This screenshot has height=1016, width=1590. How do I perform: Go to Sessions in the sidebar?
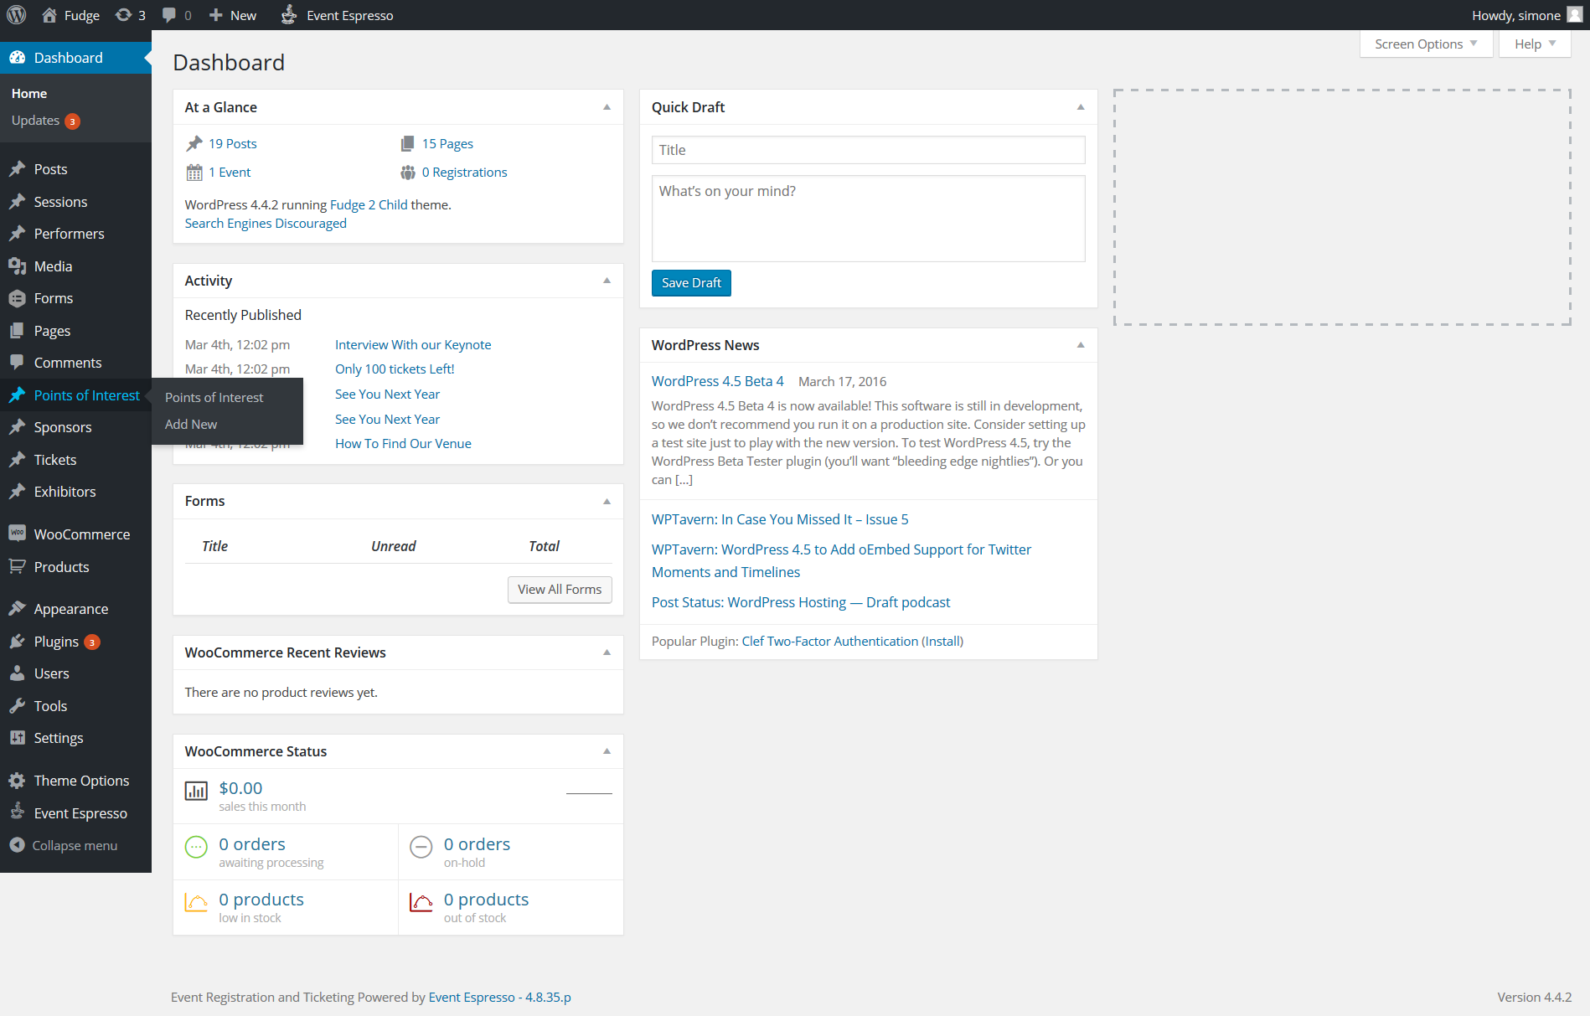coord(60,202)
